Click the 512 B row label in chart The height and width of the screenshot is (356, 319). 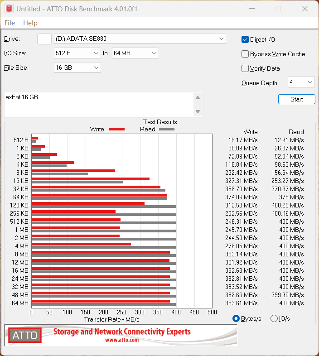pyautogui.click(x=21, y=140)
